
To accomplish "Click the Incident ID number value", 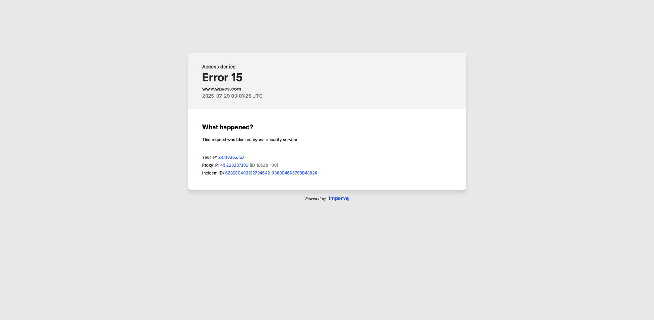I will click(271, 173).
